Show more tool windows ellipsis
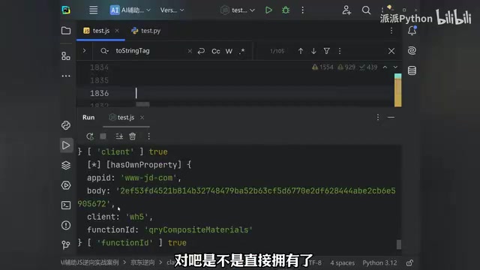Image resolution: width=480 pixels, height=270 pixels. pos(66,76)
